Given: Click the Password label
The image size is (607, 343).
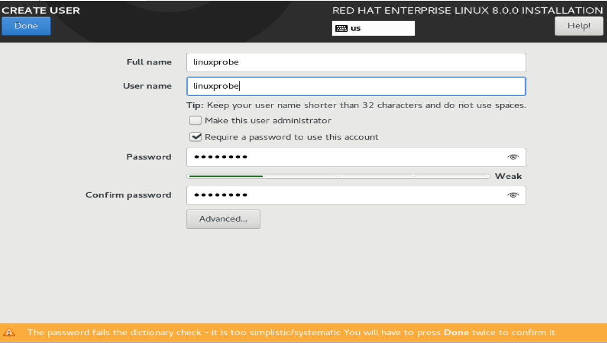Looking at the screenshot, I should tap(148, 157).
